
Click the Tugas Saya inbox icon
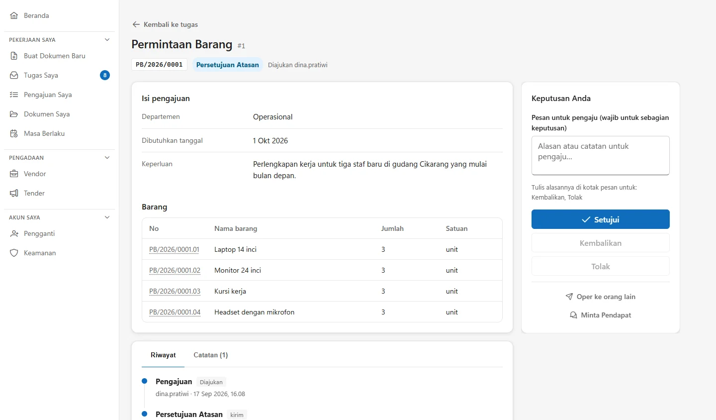[14, 76]
